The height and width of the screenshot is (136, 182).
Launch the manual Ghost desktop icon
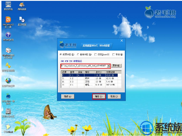pos(8,128)
